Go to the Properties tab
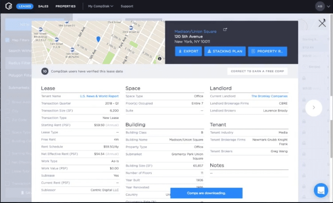 point(66,6)
